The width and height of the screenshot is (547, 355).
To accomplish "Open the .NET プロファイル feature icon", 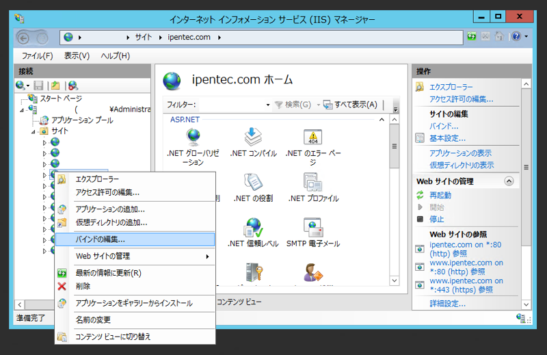I will pyautogui.click(x=313, y=182).
